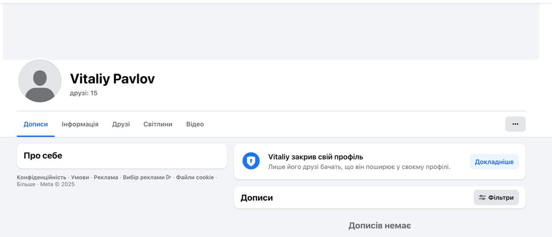Click the Vitaliy закрив свій профіль text
The width and height of the screenshot is (552, 237).
pyautogui.click(x=316, y=157)
